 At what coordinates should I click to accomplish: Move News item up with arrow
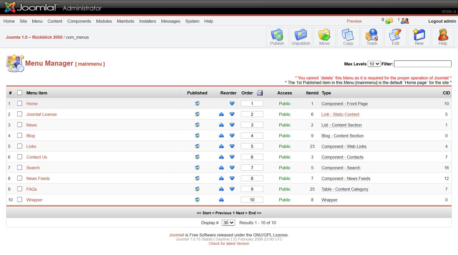tap(221, 125)
